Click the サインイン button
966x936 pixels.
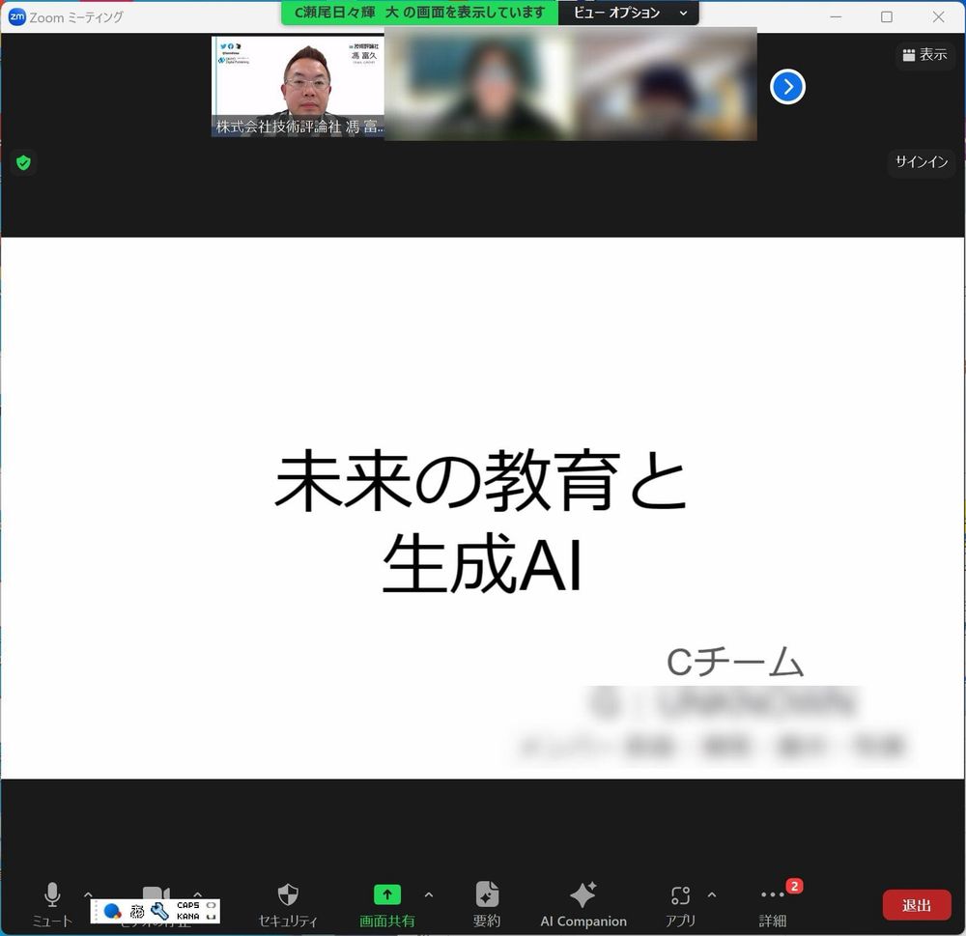click(x=921, y=162)
